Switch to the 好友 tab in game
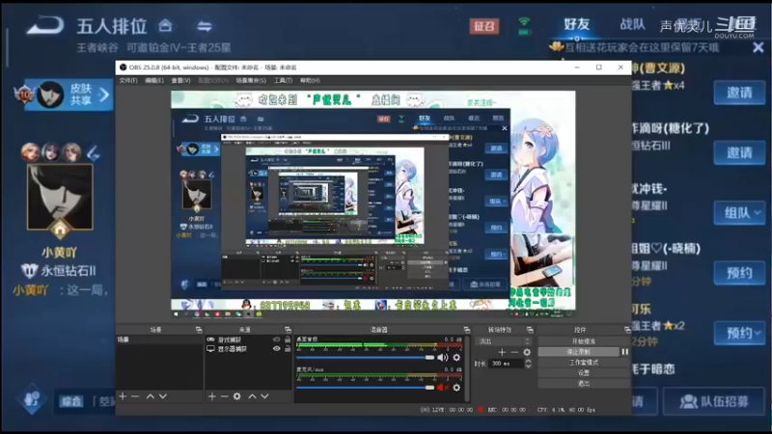Image resolution: width=772 pixels, height=434 pixels. pyautogui.click(x=576, y=24)
